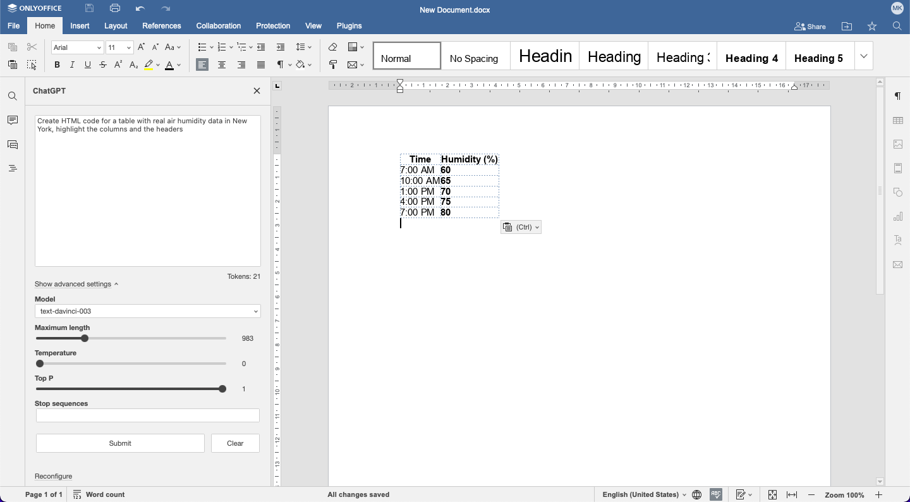This screenshot has width=910, height=502.
Task: Toggle Bold formatting
Action: click(57, 64)
